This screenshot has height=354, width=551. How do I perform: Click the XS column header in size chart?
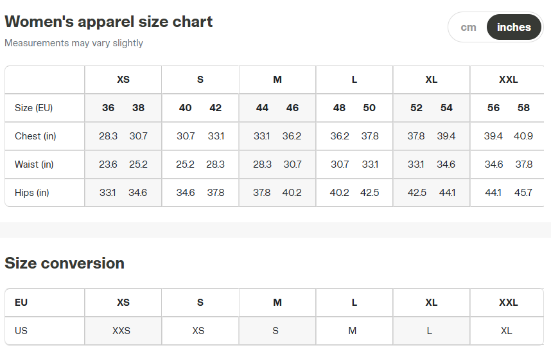(x=123, y=80)
